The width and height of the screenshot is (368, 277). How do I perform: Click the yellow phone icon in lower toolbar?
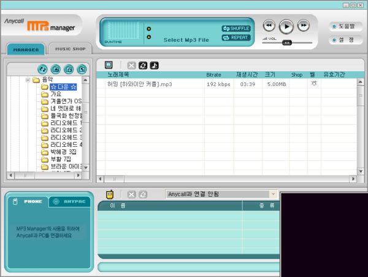(x=110, y=195)
